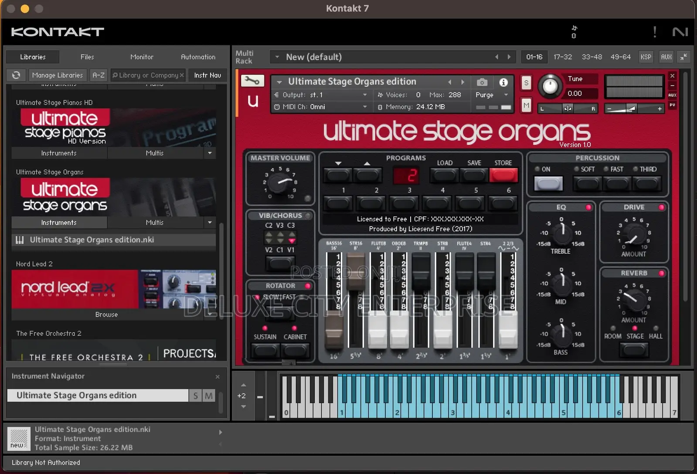Toggle the SUSTAIN button

tap(265, 350)
